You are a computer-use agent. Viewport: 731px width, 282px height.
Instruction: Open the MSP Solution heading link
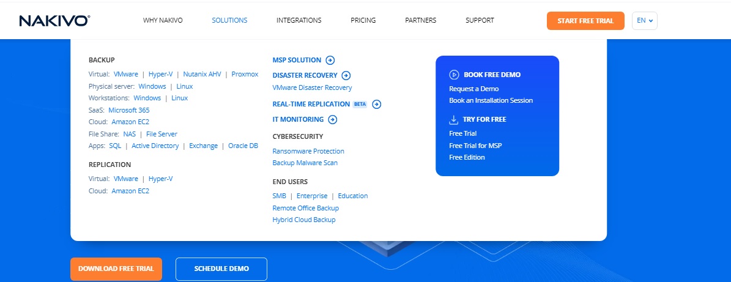pyautogui.click(x=297, y=60)
